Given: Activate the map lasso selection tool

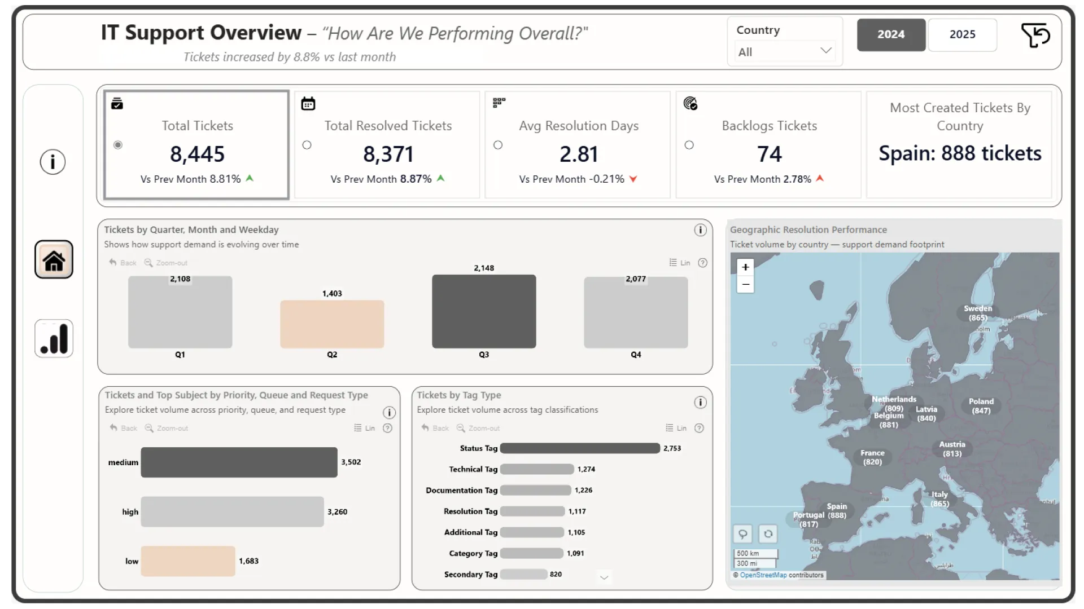Looking at the screenshot, I should (743, 533).
